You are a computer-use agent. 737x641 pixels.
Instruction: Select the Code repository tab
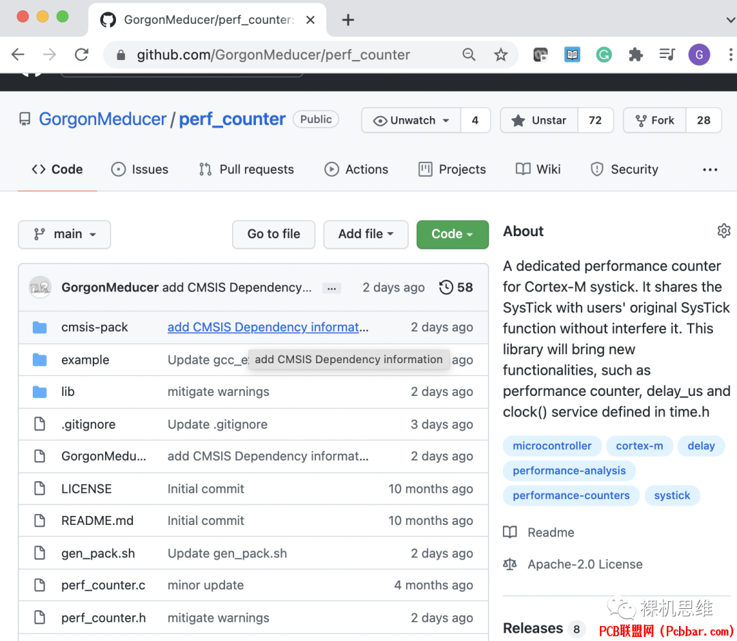point(57,169)
